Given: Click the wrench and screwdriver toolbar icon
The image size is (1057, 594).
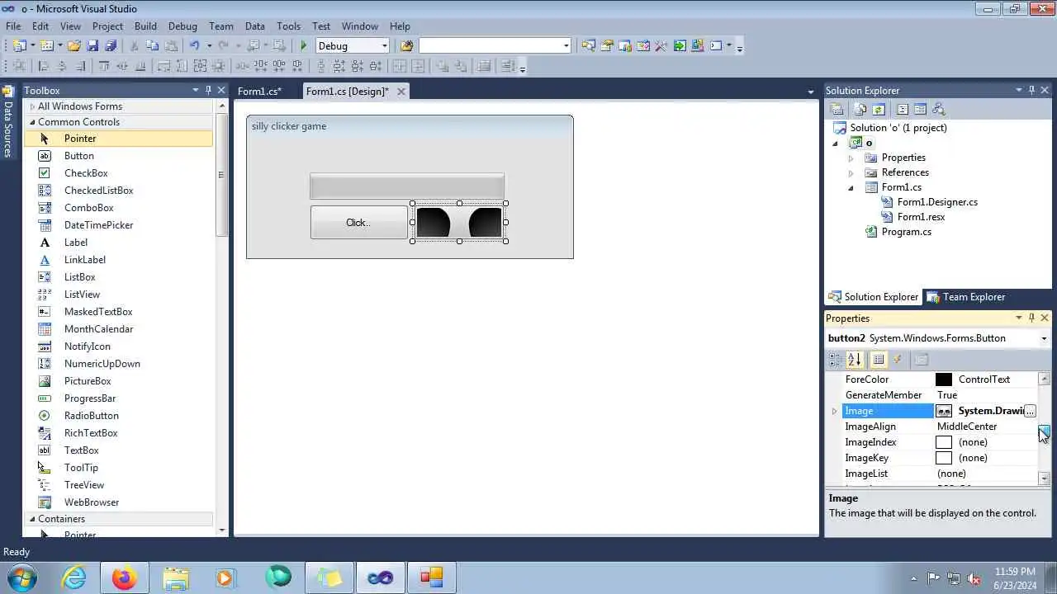Looking at the screenshot, I should pyautogui.click(x=661, y=46).
